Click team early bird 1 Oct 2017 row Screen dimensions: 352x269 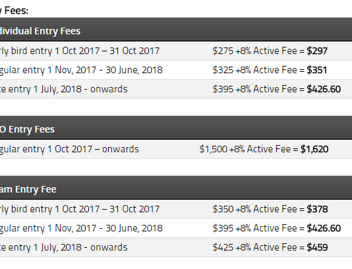(176, 209)
